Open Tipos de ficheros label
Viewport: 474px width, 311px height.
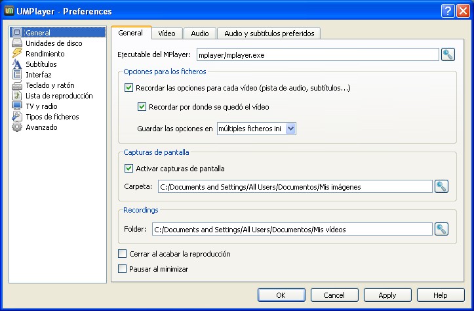[52, 117]
